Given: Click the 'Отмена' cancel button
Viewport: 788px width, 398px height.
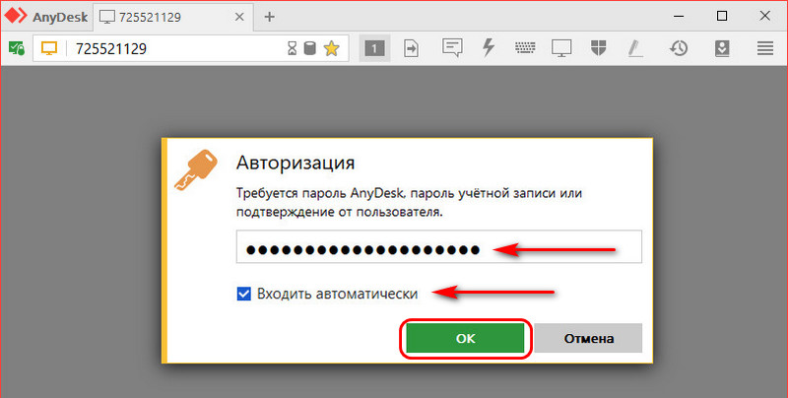Looking at the screenshot, I should tap(588, 338).
